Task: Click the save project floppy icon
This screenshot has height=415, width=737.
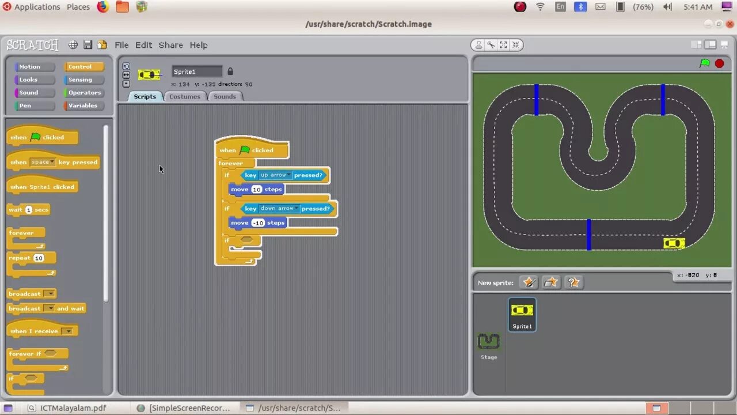Action: [x=88, y=45]
